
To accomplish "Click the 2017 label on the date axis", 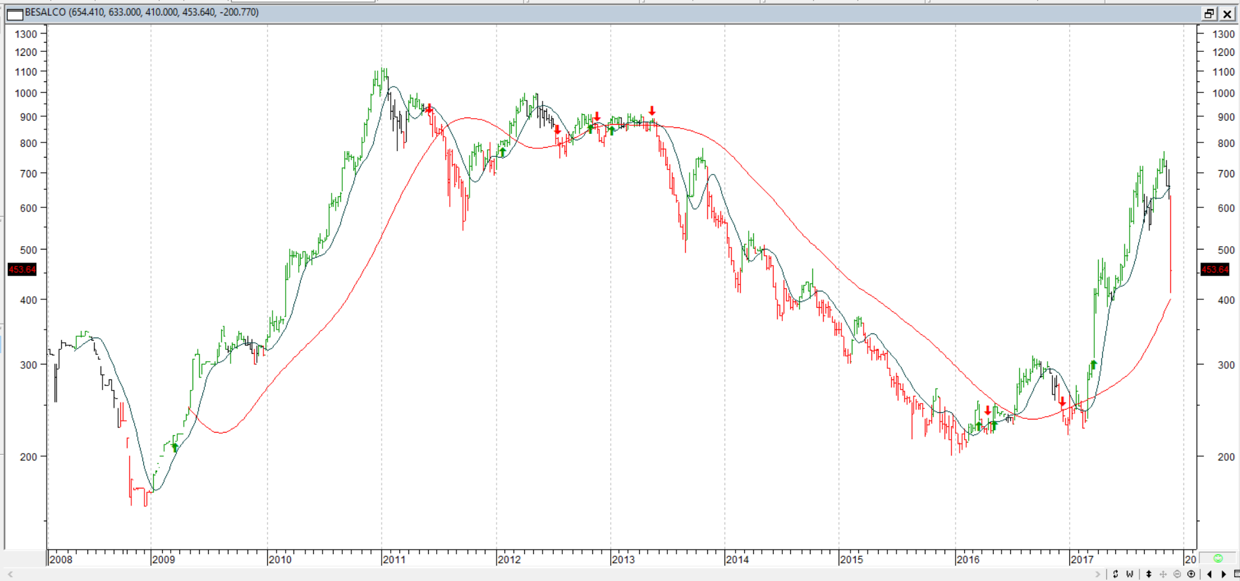I will pos(1082,559).
